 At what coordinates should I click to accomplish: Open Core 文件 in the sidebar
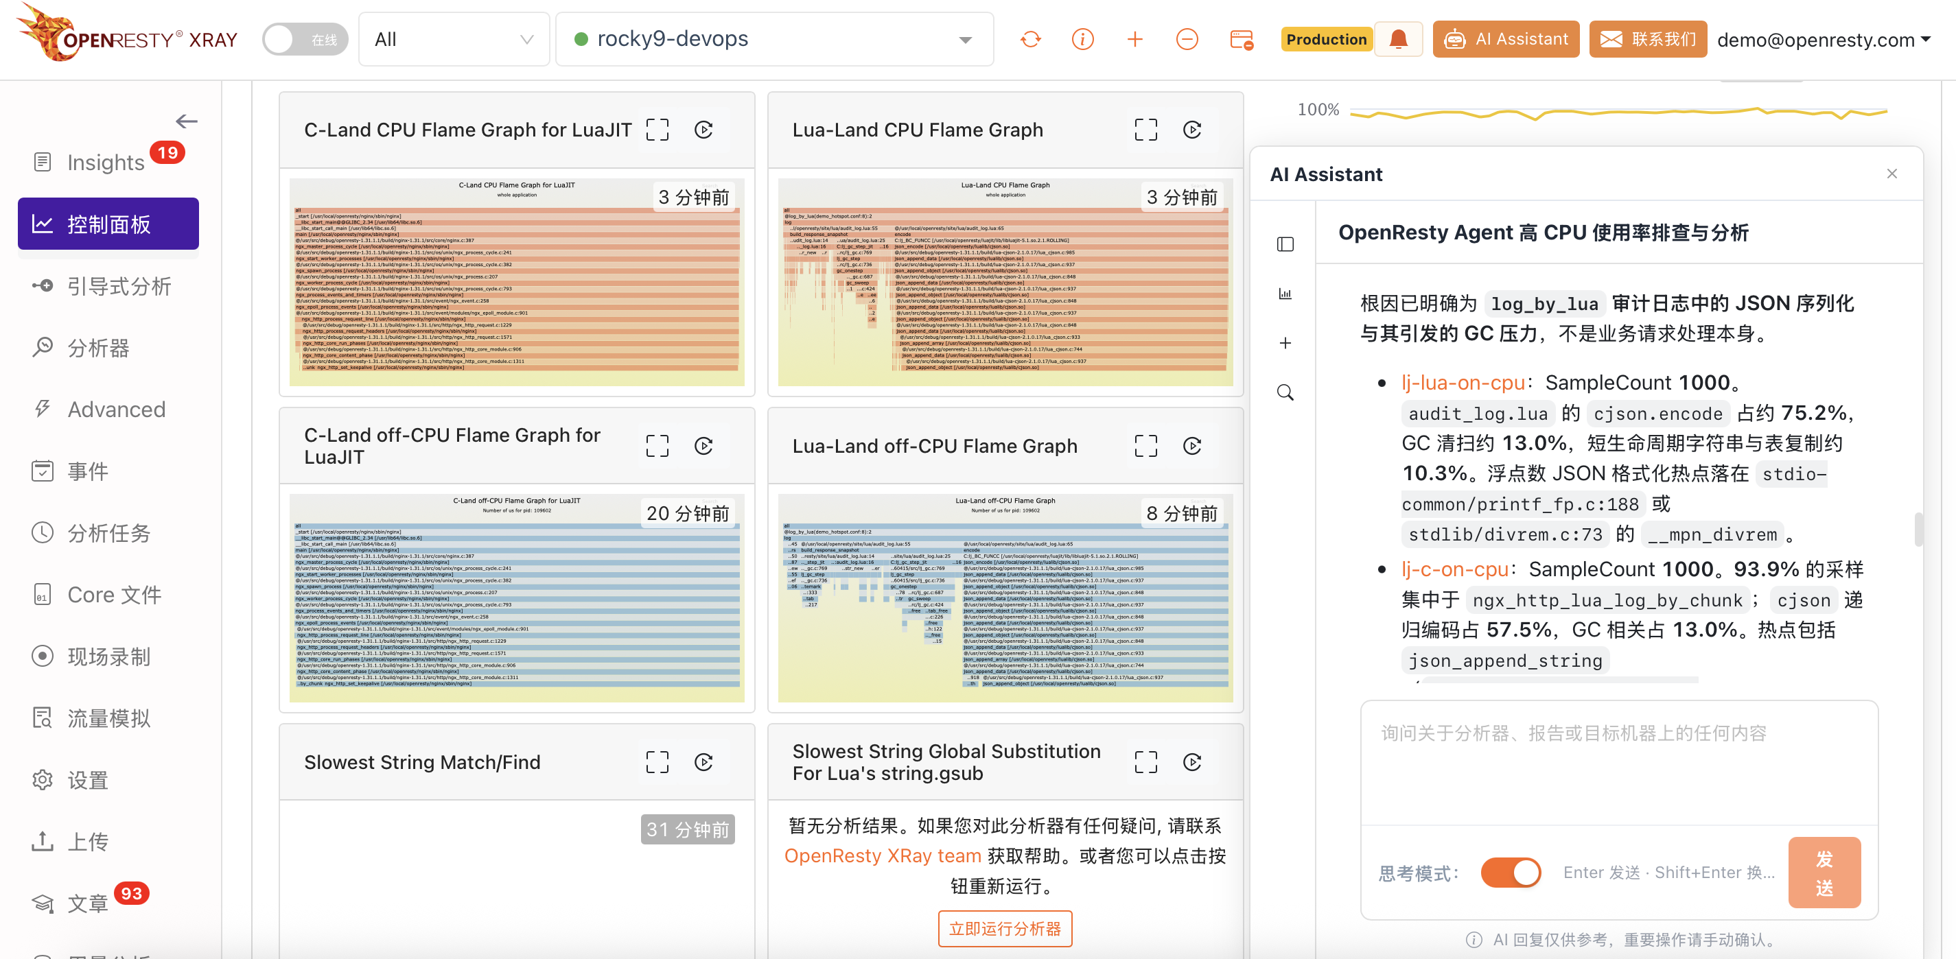108,595
